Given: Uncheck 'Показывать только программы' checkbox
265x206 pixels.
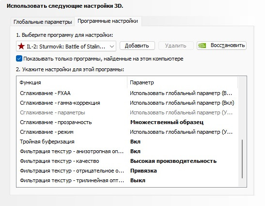Looking at the screenshot, I should pos(19,59).
